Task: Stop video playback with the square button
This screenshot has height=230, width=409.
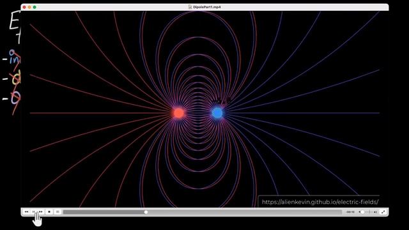Action: pos(49,212)
